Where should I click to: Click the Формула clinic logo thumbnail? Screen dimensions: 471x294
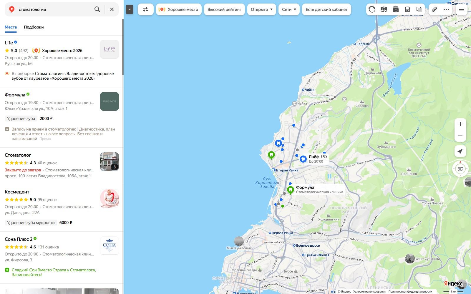click(110, 101)
